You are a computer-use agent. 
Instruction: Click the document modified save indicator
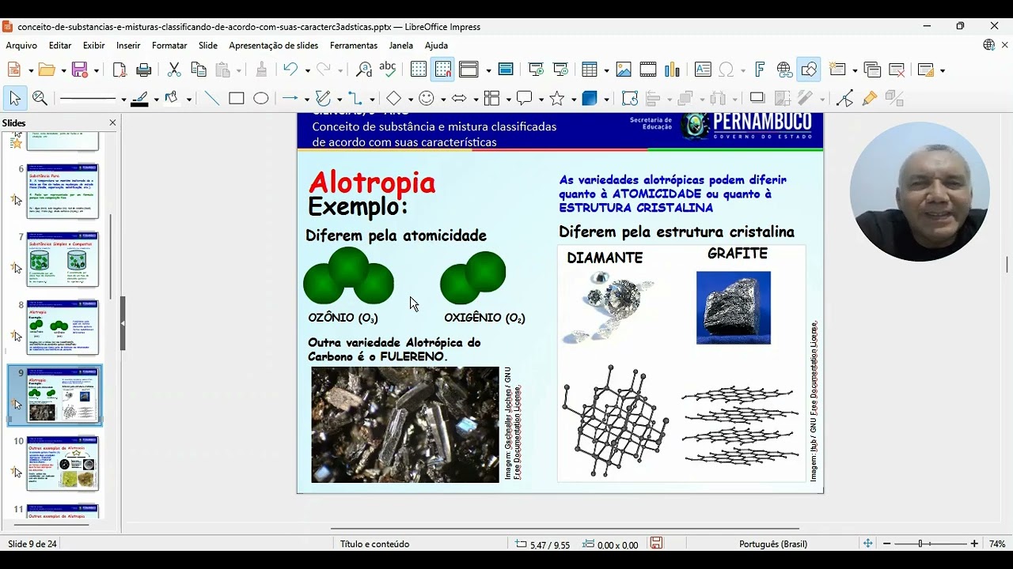tap(656, 544)
